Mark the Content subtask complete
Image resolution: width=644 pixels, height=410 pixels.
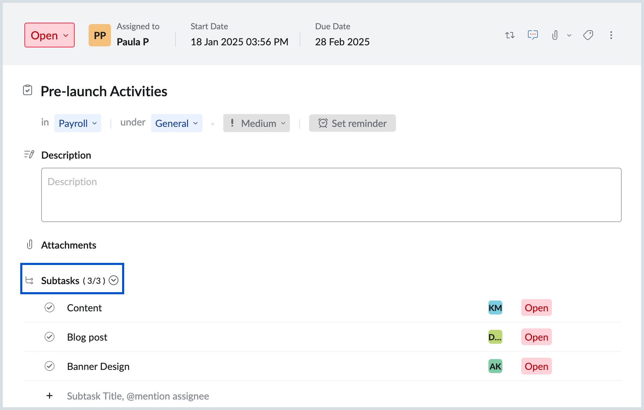(x=50, y=307)
